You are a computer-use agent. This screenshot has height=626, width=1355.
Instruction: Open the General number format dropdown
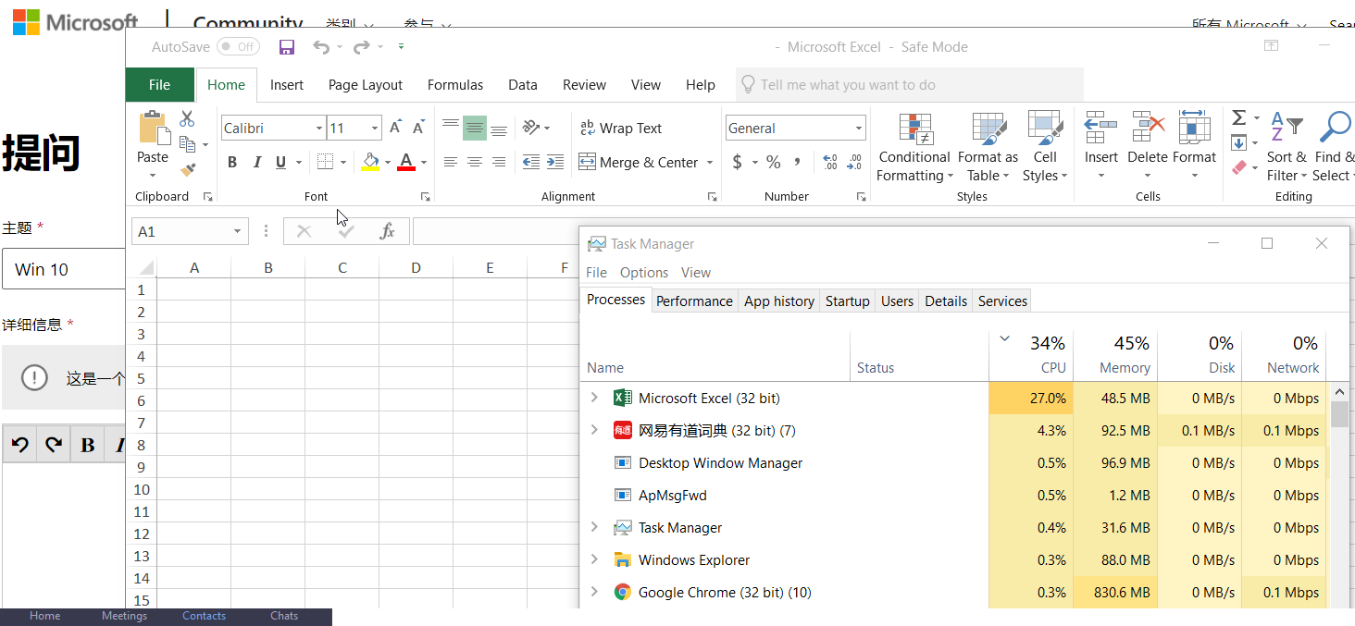859,128
